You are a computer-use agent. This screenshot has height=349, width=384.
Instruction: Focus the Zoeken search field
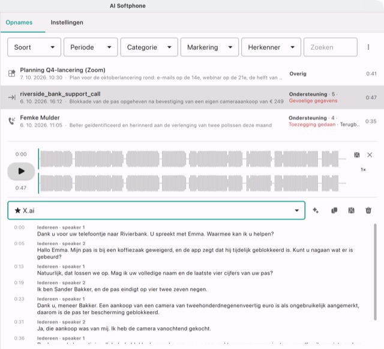click(331, 47)
